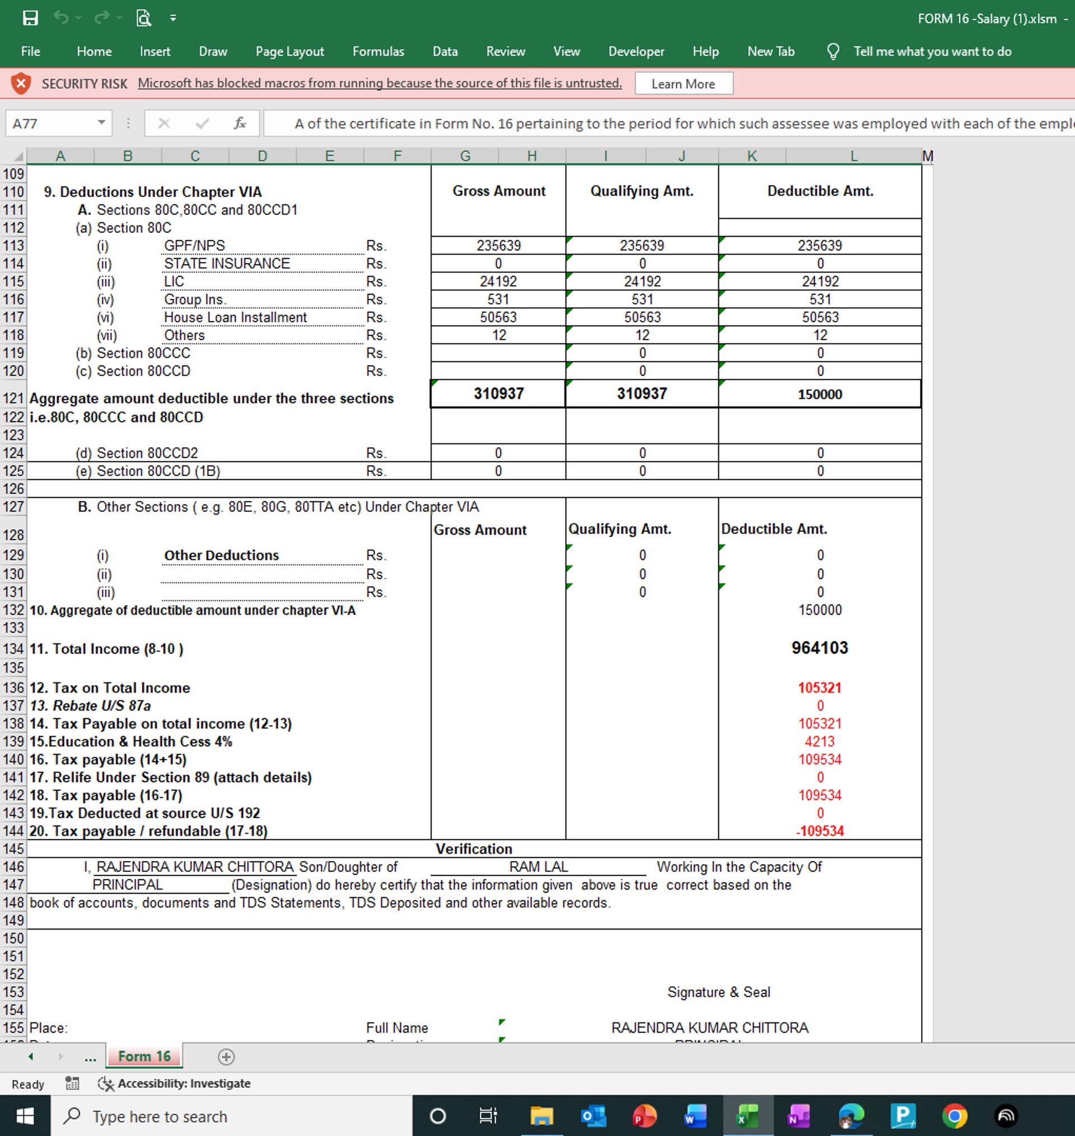Viewport: 1075px width, 1136px height.
Task: Open the Undo history dropdown arrow
Action: point(78,18)
